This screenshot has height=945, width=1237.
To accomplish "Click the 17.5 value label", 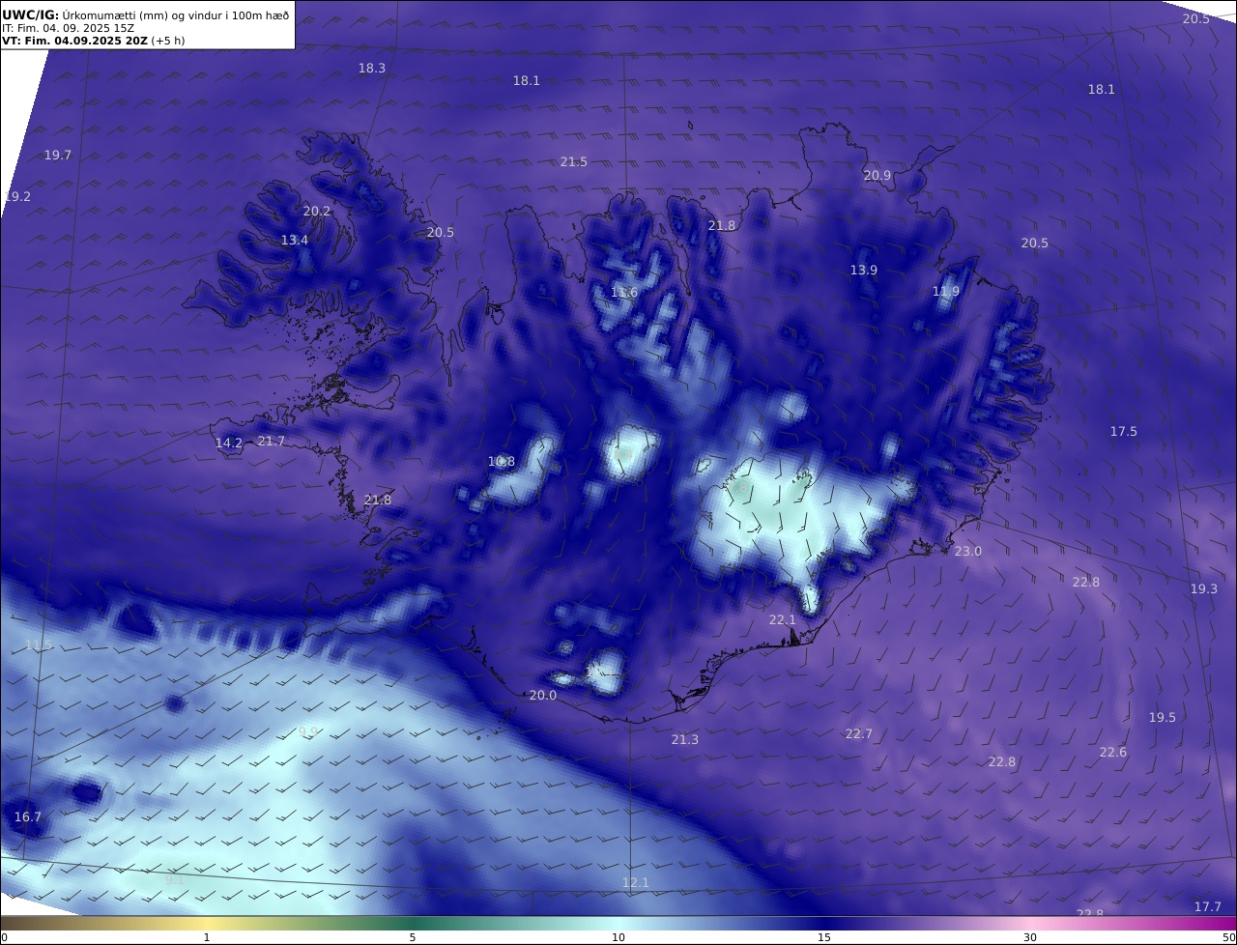I will tap(1124, 432).
